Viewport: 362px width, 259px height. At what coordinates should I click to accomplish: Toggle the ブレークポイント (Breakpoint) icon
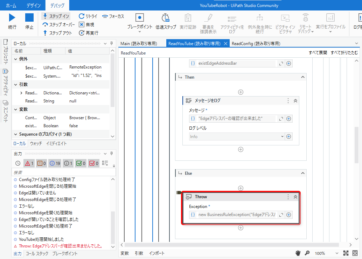pos(139,17)
